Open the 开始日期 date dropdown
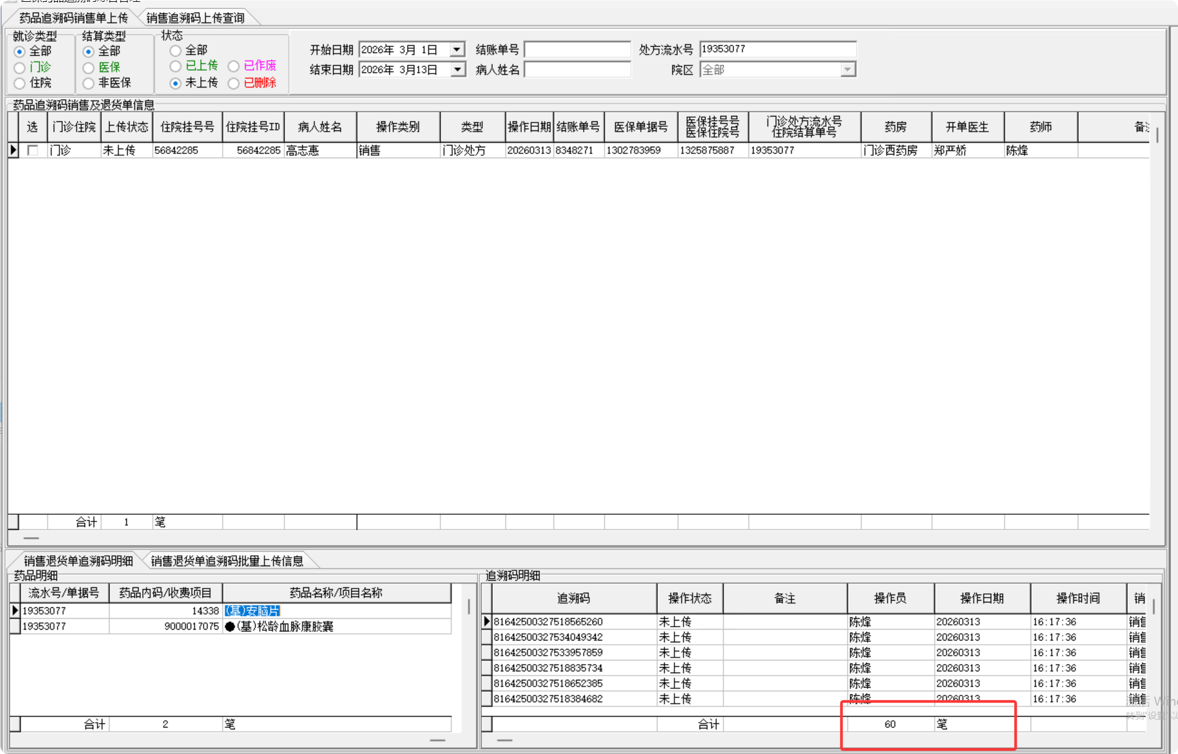 (458, 50)
